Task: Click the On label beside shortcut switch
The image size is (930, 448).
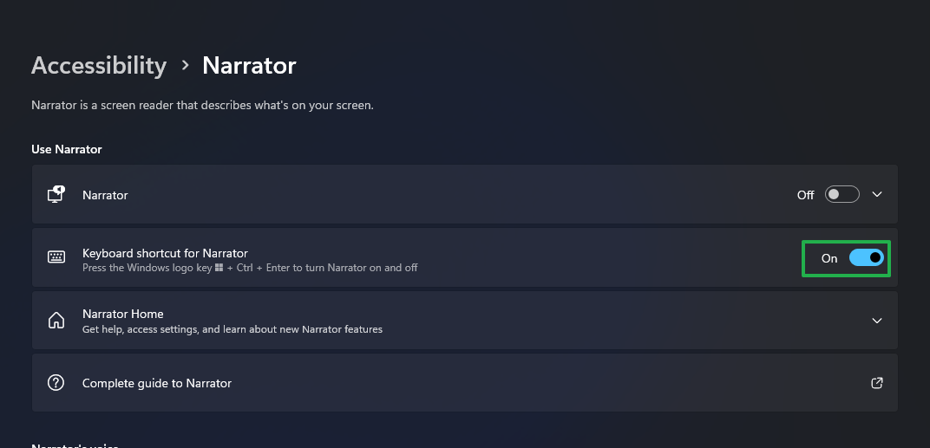Action: pyautogui.click(x=829, y=258)
